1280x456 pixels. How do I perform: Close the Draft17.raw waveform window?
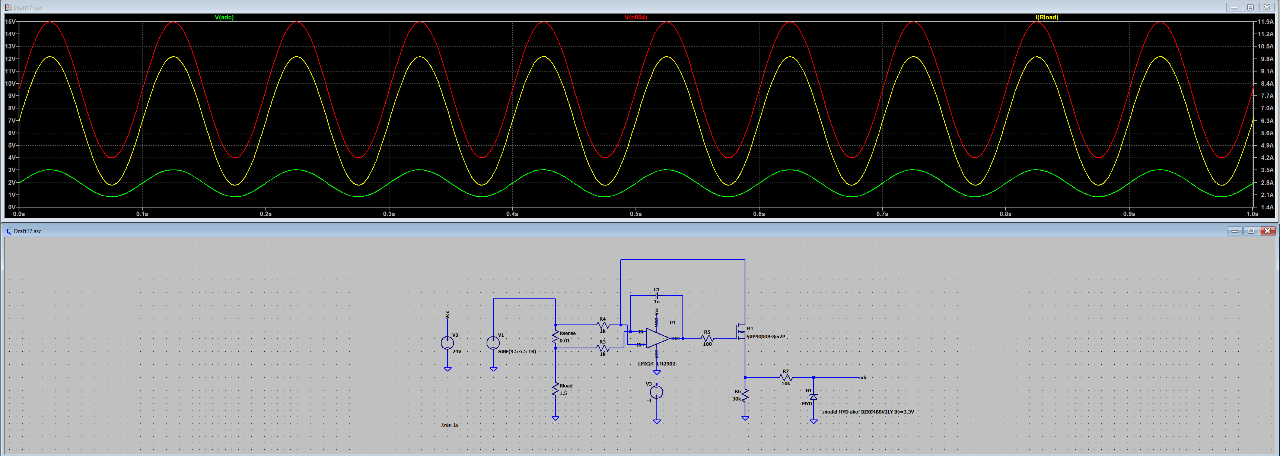pos(1267,7)
